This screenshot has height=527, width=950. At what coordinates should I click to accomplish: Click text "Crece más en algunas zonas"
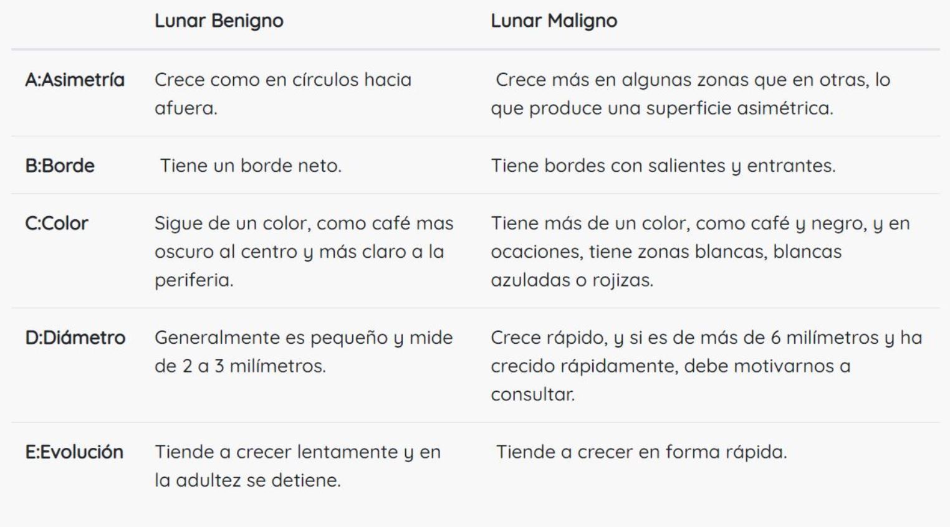(622, 80)
